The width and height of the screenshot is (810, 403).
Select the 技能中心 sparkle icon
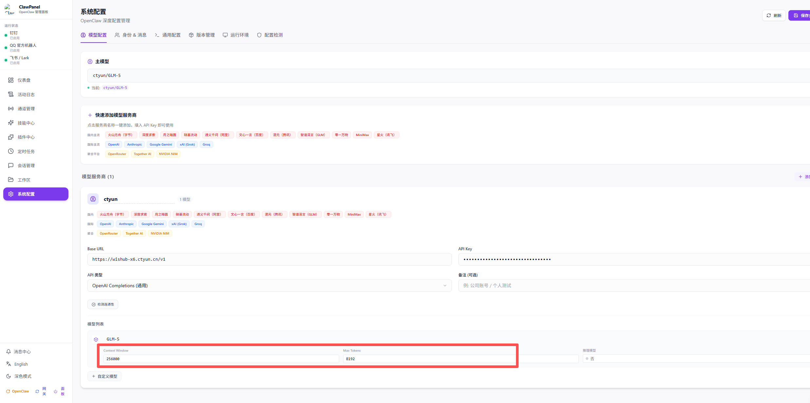11,123
